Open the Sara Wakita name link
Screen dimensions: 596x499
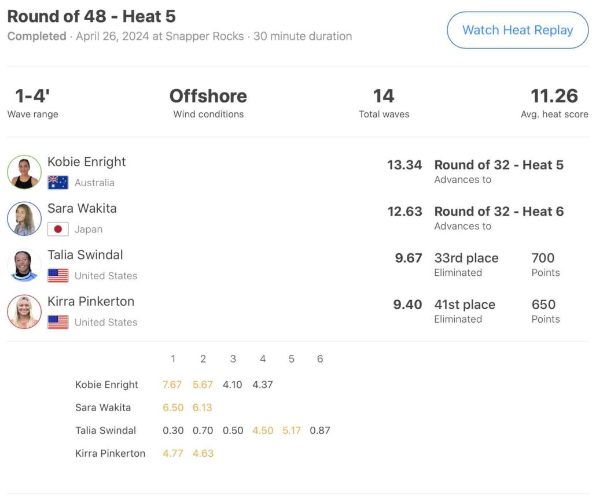tap(82, 208)
